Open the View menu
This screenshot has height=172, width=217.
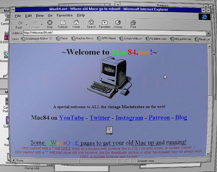39,16
